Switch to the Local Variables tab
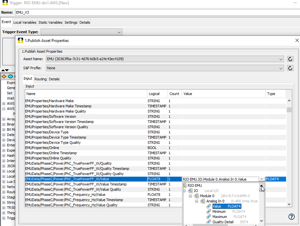 (x=25, y=22)
